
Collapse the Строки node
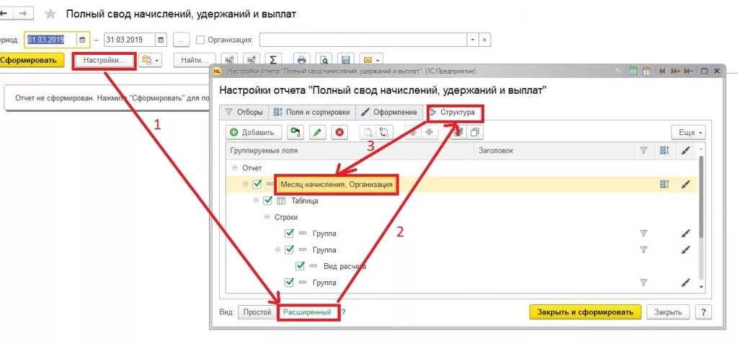(x=267, y=217)
